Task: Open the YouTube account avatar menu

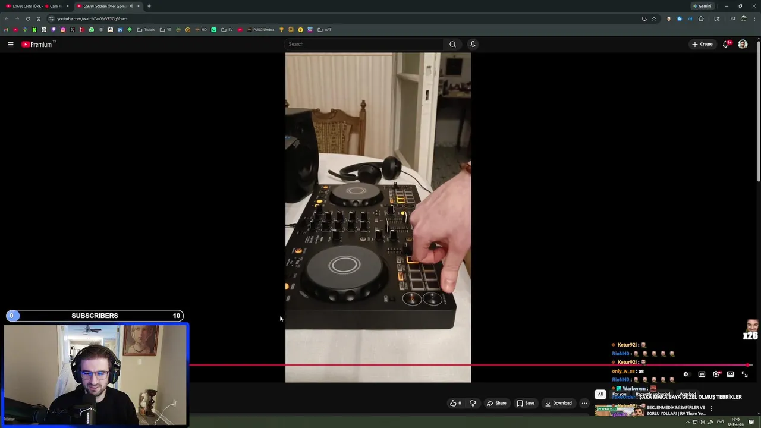Action: click(743, 44)
